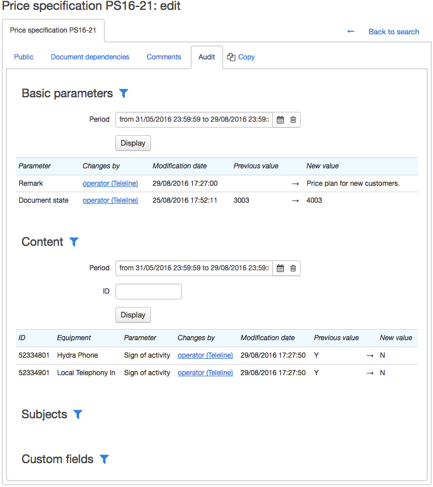This screenshot has height=487, width=433.
Task: Click 'Equipment' column header
Action: pyautogui.click(x=74, y=338)
